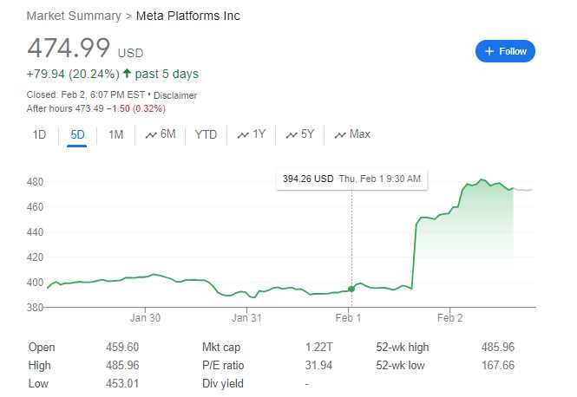This screenshot has height=397, width=577.
Task: Click the Feb 2 label on the chart axis
Action: click(x=449, y=318)
